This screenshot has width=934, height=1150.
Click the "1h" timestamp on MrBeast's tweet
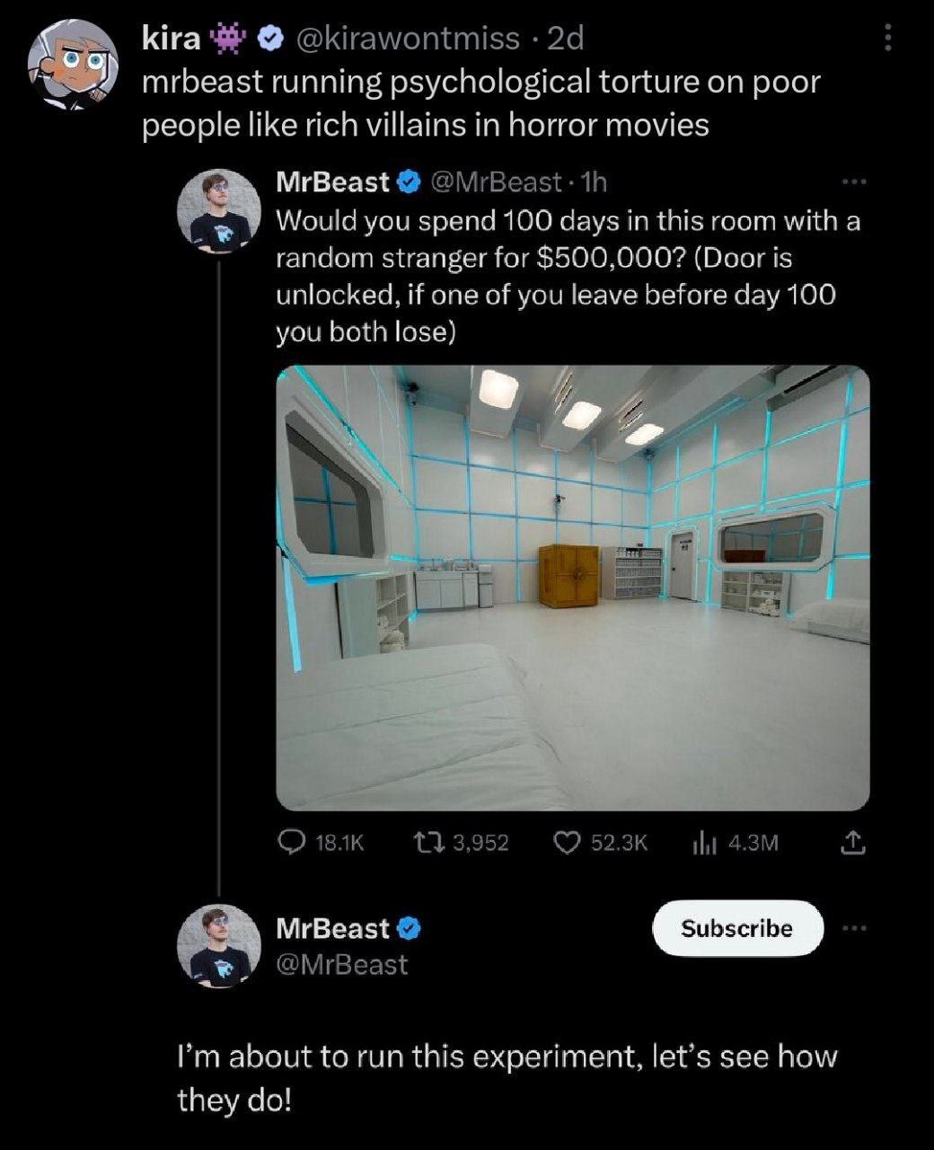coord(594,182)
